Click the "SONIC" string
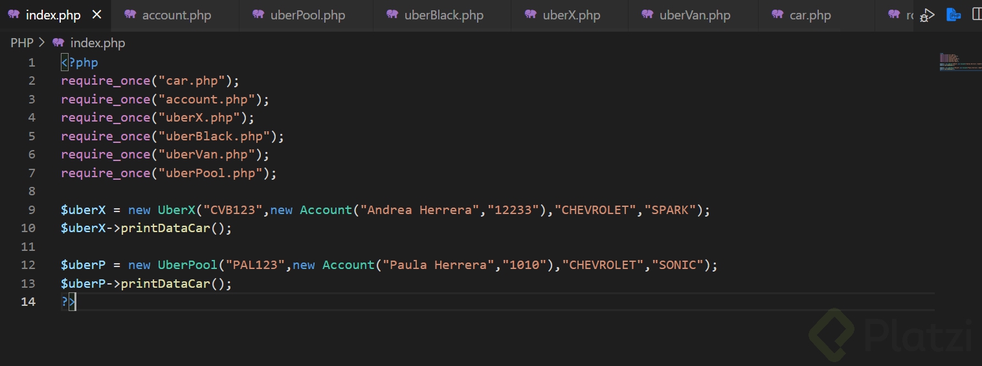 tap(678, 265)
